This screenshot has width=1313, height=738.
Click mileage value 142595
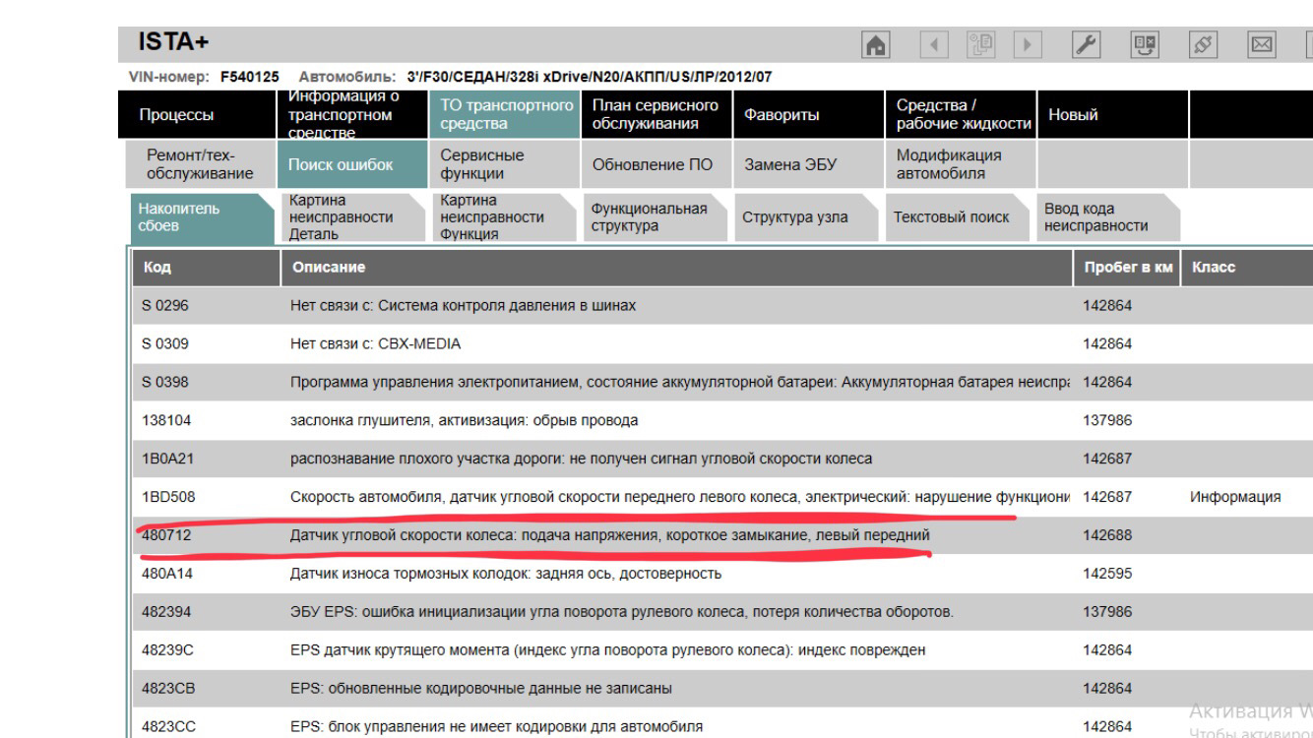point(1107,575)
